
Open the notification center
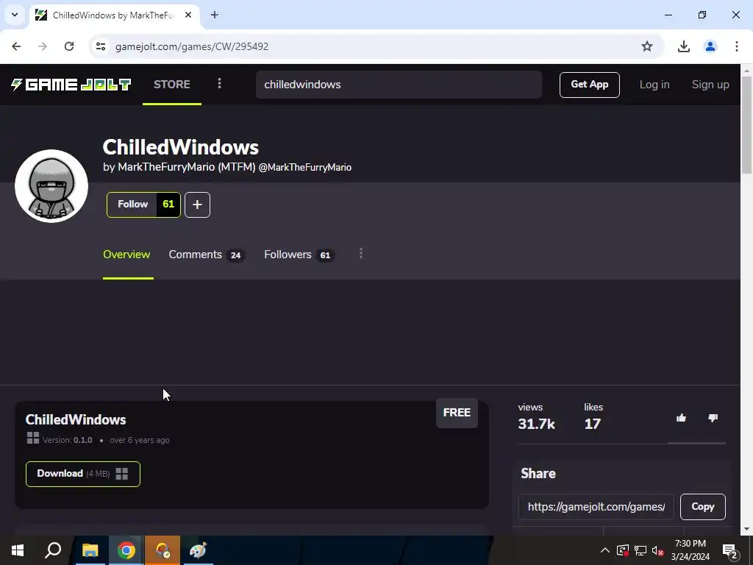pos(730,550)
